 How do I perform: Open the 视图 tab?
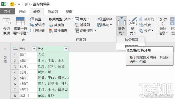(x=69, y=11)
